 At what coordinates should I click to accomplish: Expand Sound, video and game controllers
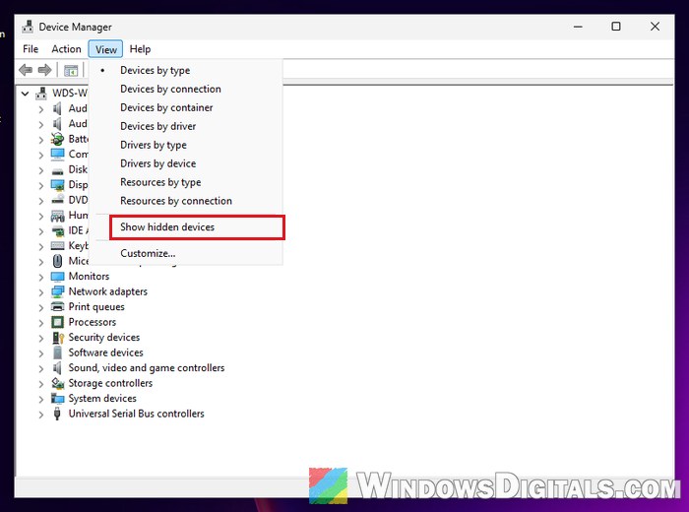(x=41, y=368)
